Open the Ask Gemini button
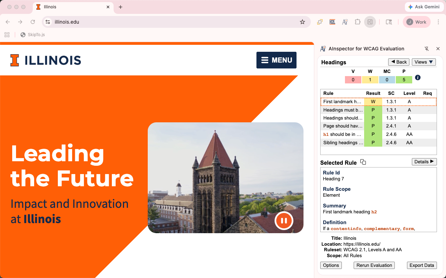 coord(424,7)
